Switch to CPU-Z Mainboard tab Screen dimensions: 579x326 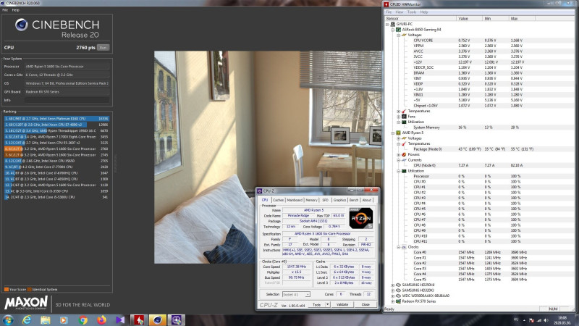295,200
